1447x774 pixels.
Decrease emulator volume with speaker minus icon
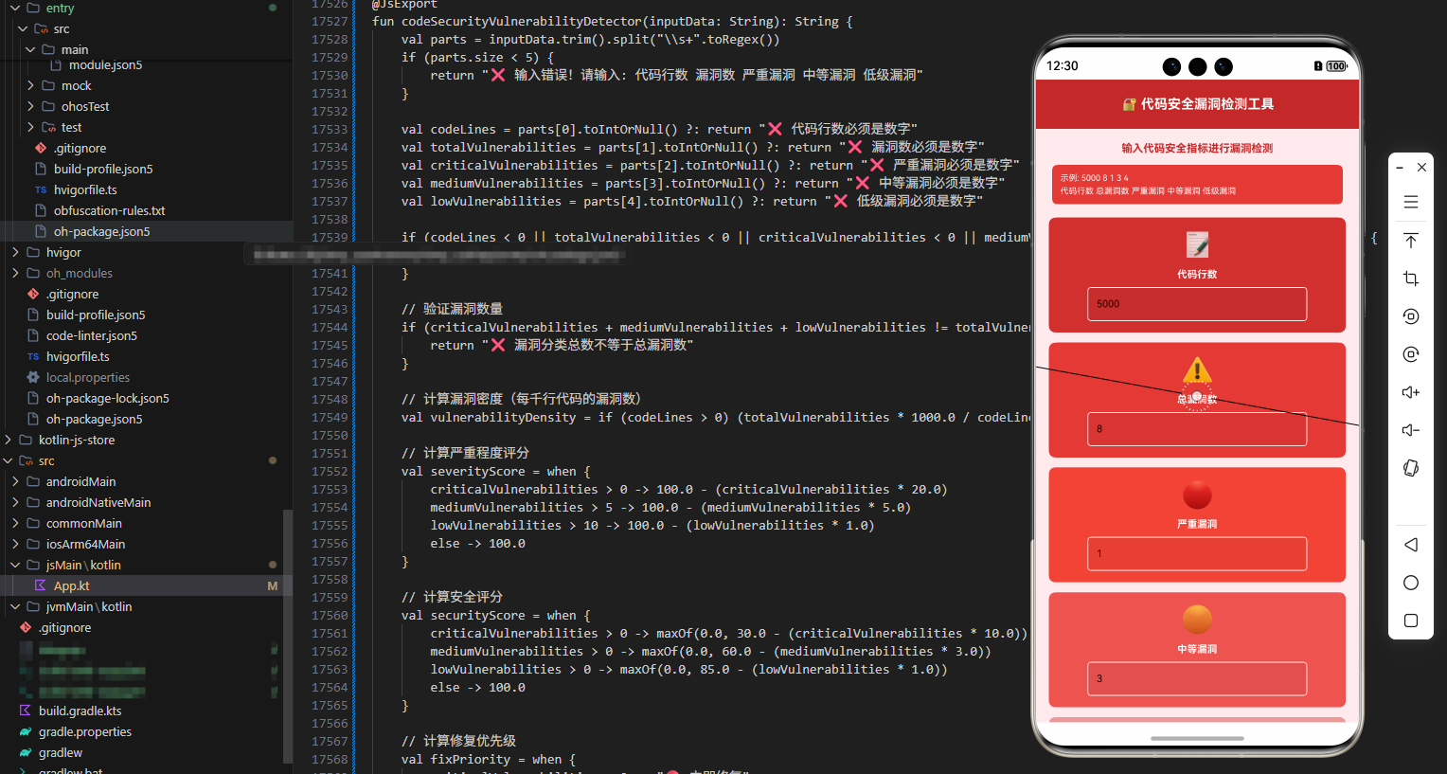click(1410, 430)
